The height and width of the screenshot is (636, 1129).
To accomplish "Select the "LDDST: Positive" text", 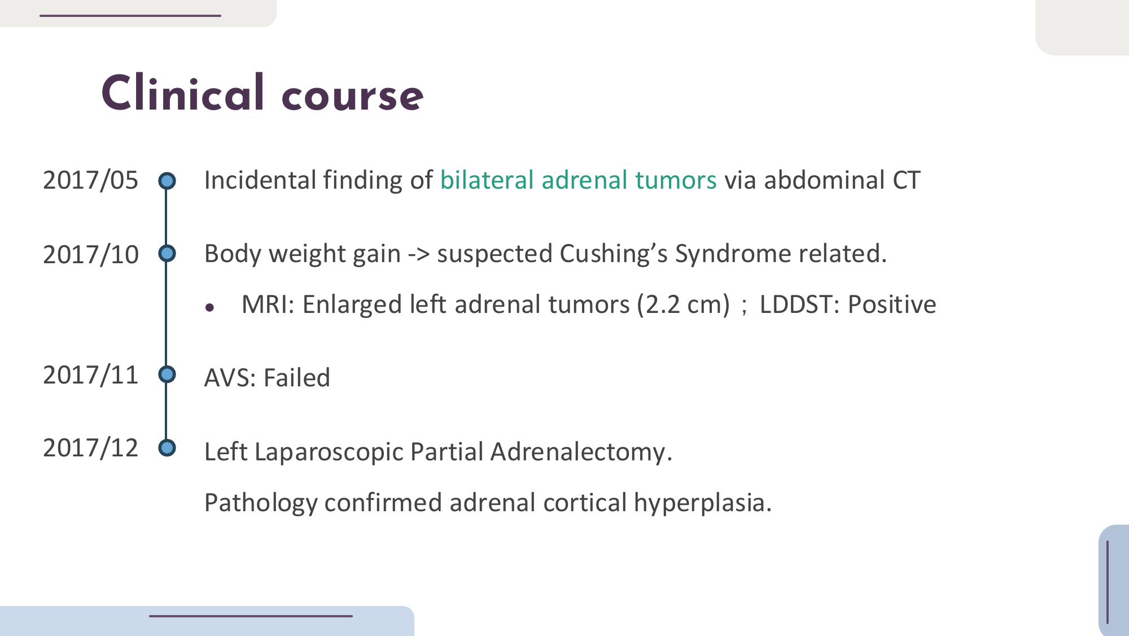I will point(847,304).
